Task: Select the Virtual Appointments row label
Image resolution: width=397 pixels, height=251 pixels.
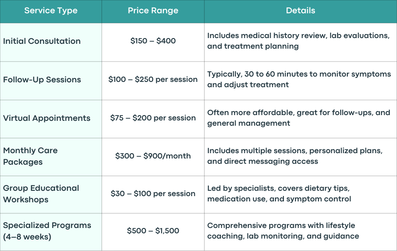Action: coord(47,118)
